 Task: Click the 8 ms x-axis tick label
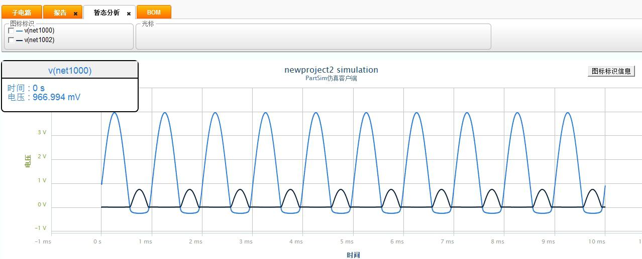coord(497,241)
